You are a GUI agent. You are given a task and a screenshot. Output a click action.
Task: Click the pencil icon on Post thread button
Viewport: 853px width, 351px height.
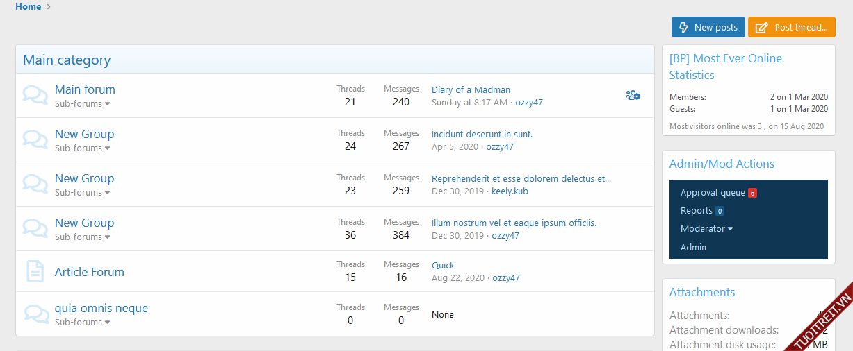coord(762,28)
